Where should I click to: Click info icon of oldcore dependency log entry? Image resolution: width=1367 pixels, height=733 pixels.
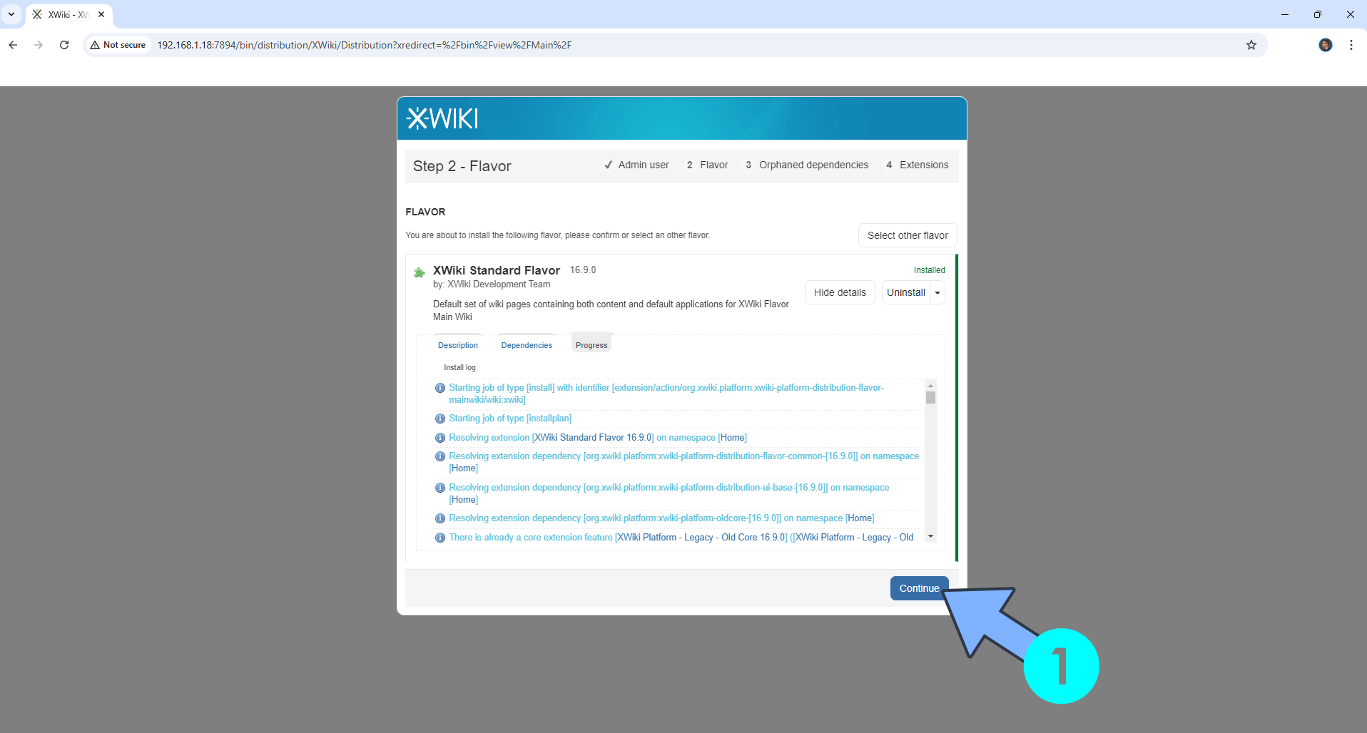point(440,518)
